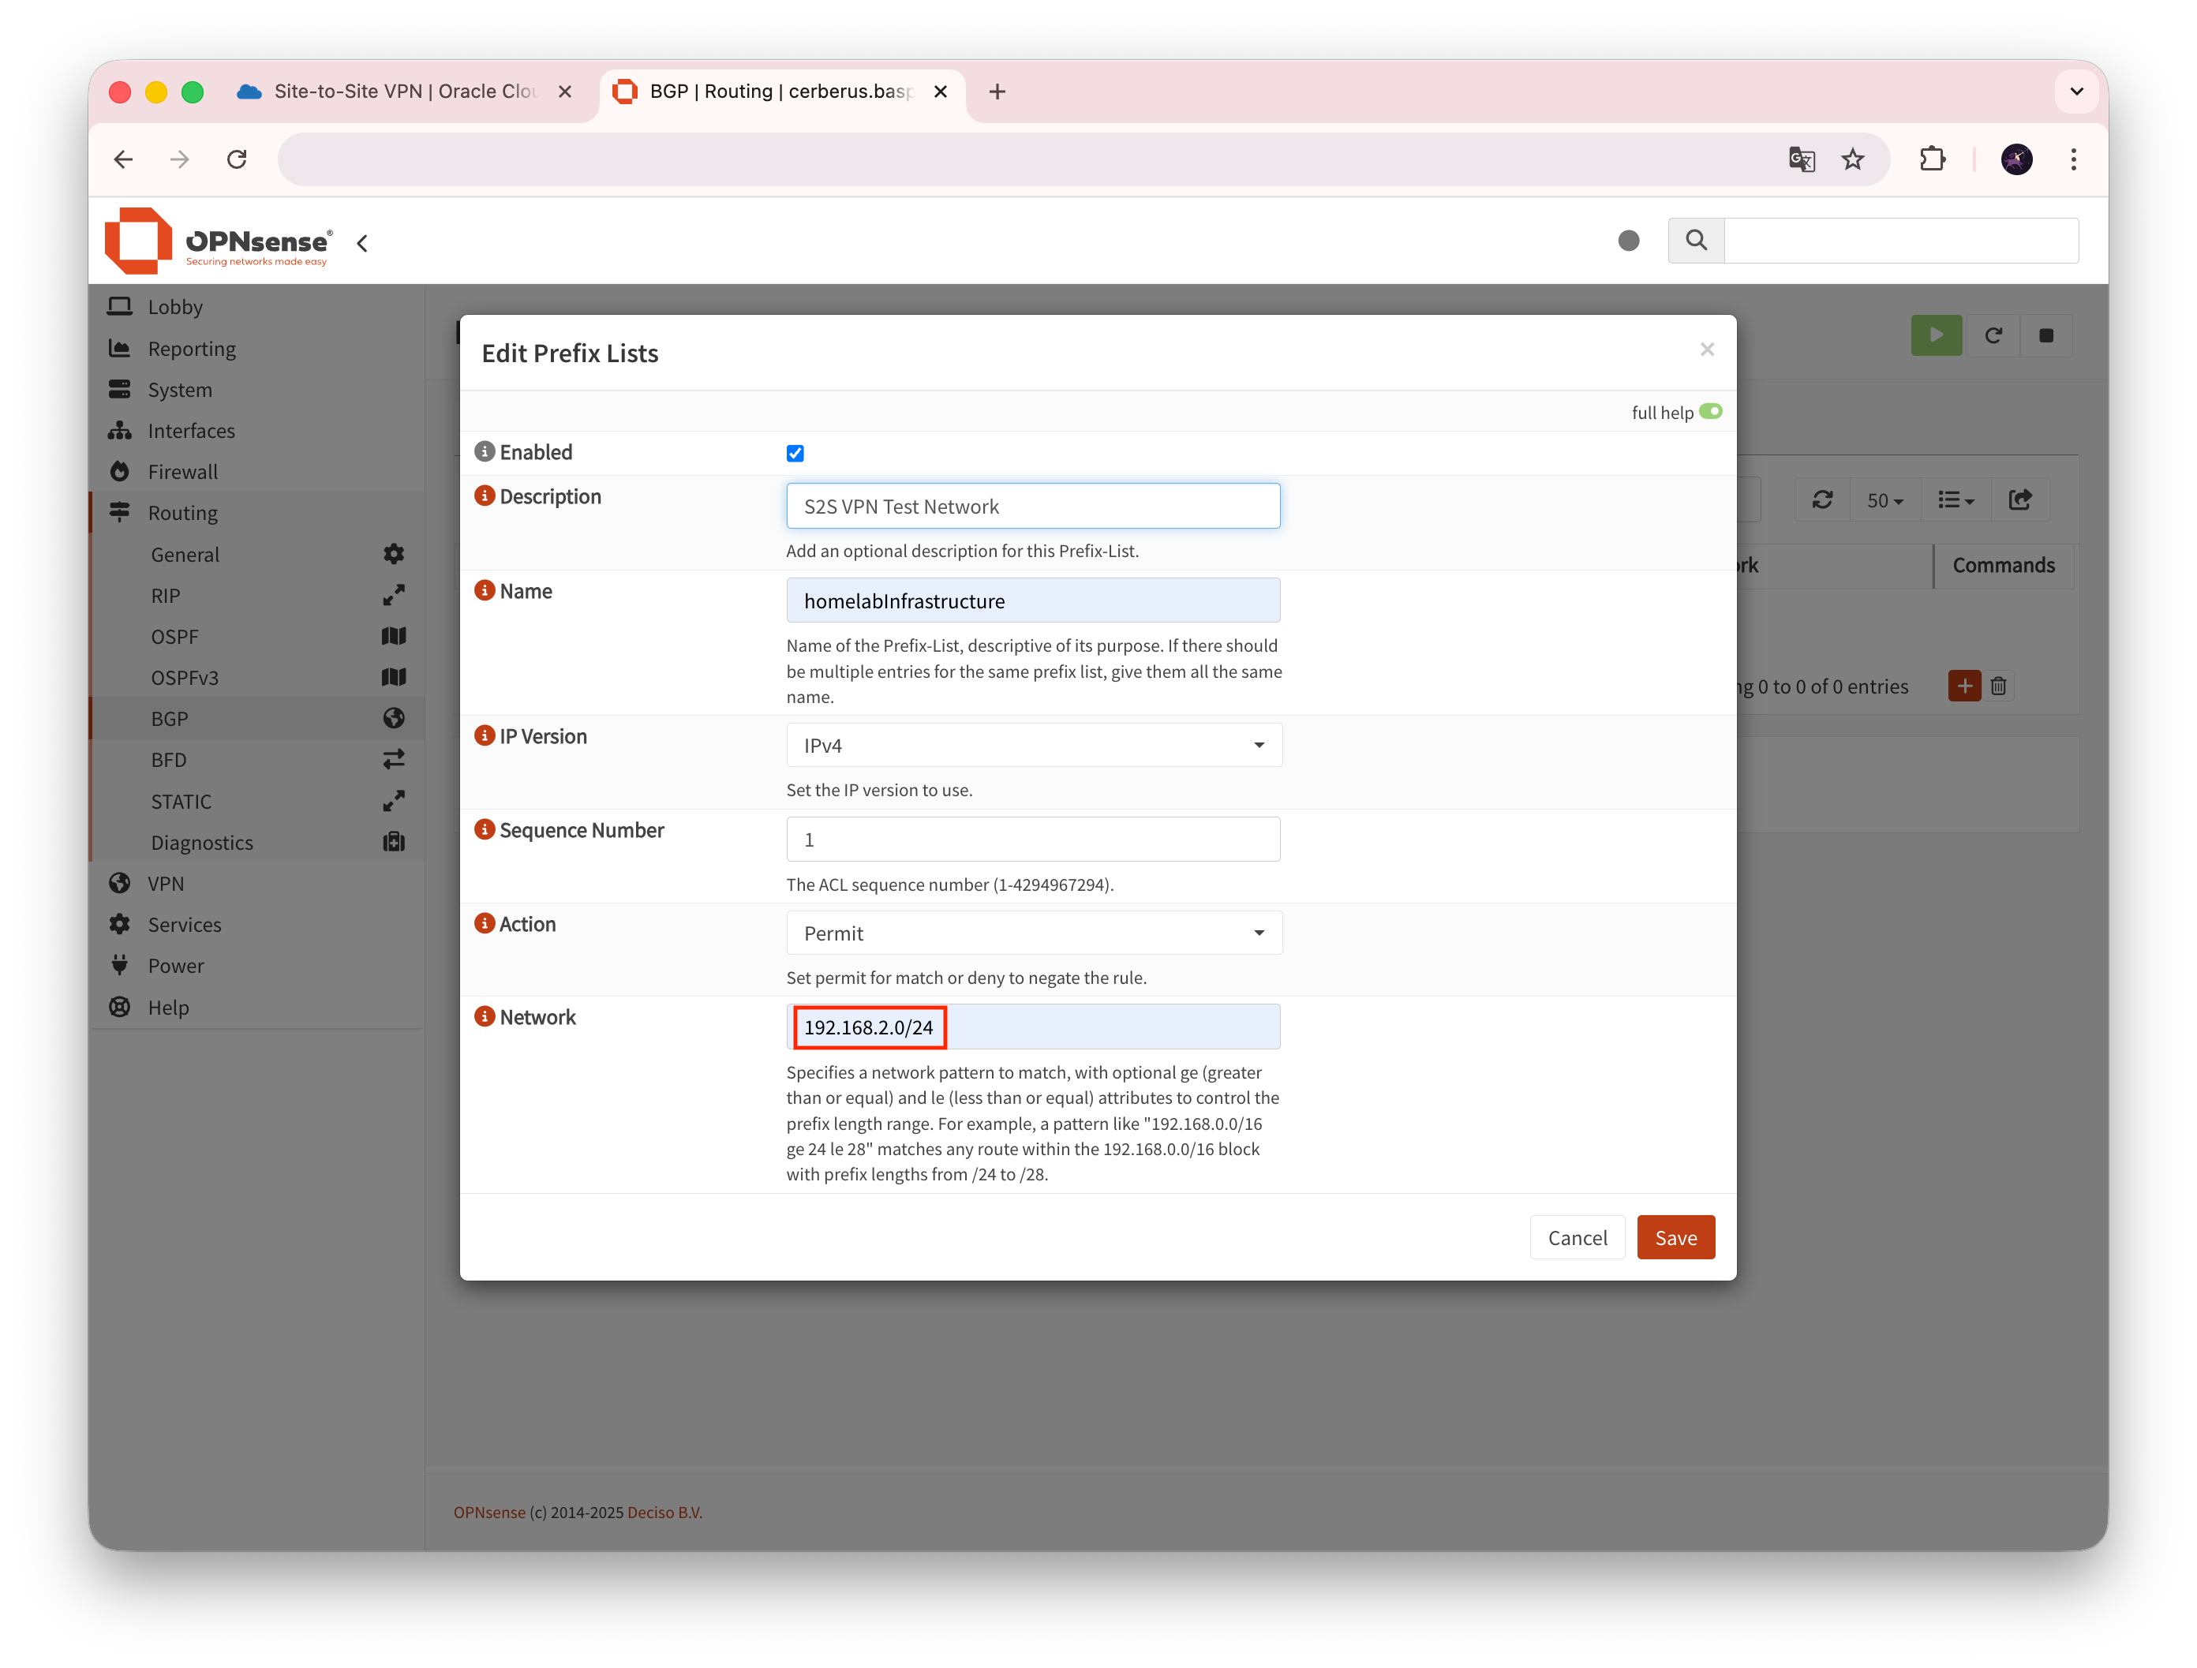Expand the browser tab list chevron
The image size is (2197, 1668).
click(2075, 92)
